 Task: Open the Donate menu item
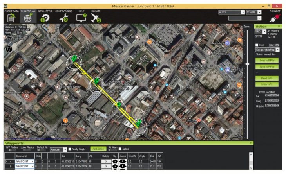coord(96,17)
